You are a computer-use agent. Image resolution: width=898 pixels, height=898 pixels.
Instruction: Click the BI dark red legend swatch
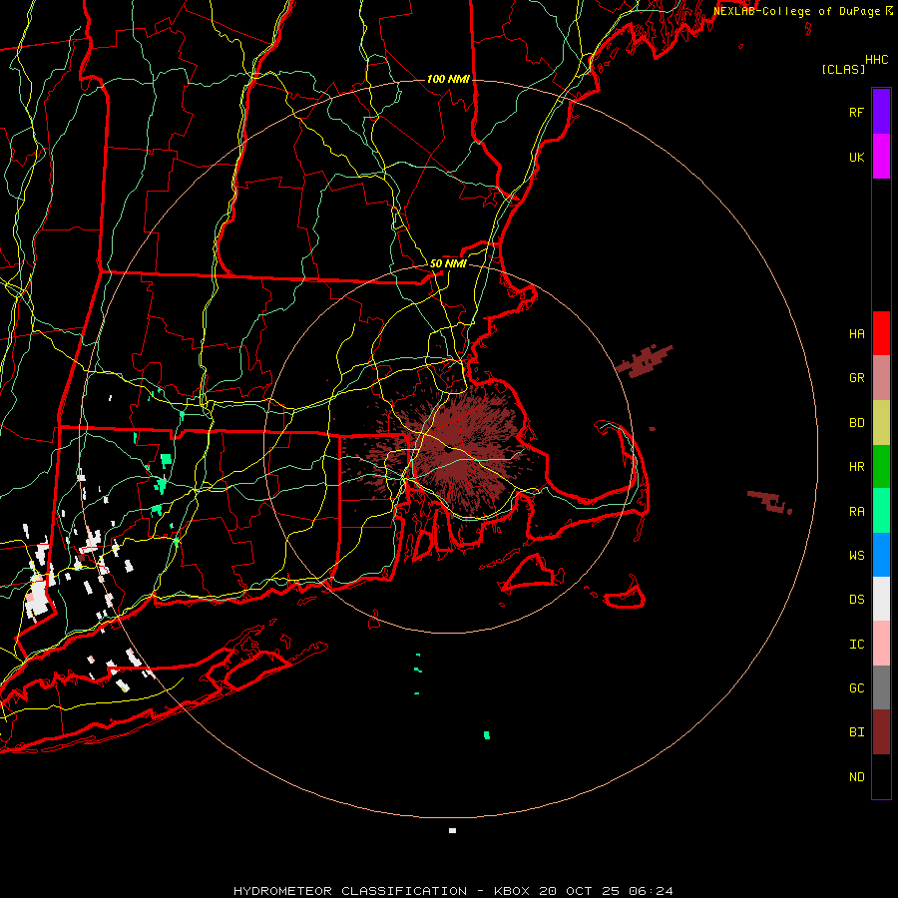[881, 732]
